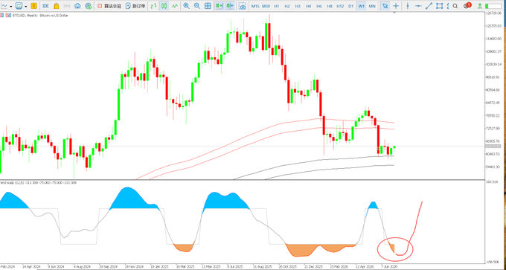
Task: Select the H4 timeframe
Action: pyautogui.click(x=309, y=6)
